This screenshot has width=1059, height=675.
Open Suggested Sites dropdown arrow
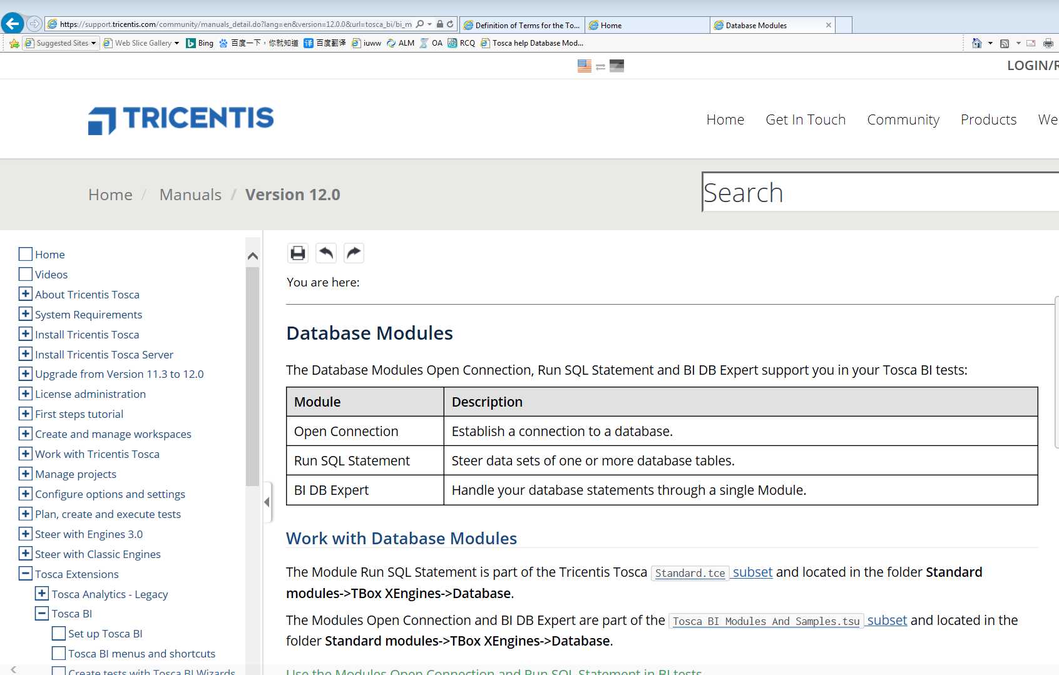coord(94,43)
